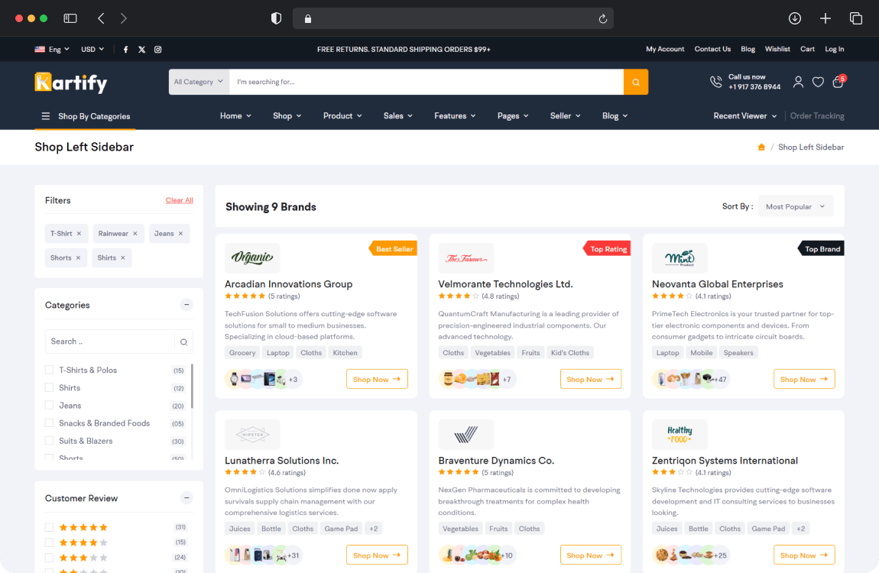
Task: Open the X (Twitter) social icon
Action: (x=142, y=50)
